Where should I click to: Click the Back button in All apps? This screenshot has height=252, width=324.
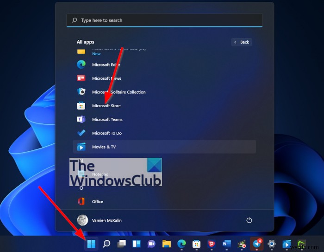[x=241, y=42]
